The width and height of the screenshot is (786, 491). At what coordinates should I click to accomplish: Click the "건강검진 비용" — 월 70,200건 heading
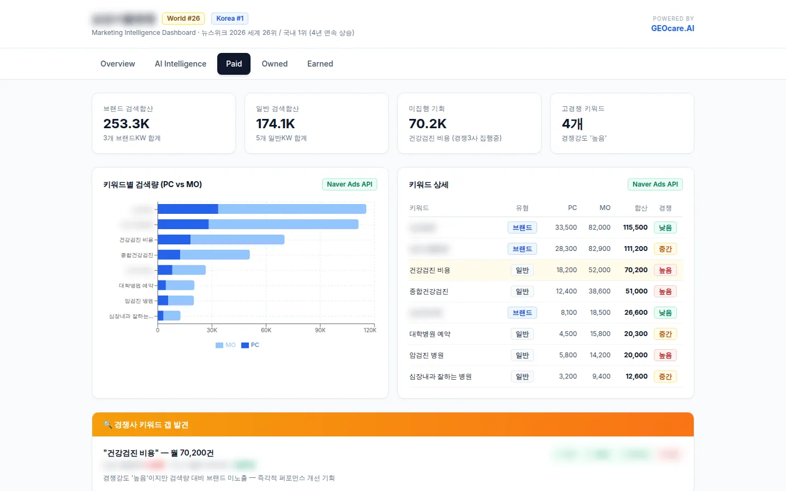pos(158,453)
